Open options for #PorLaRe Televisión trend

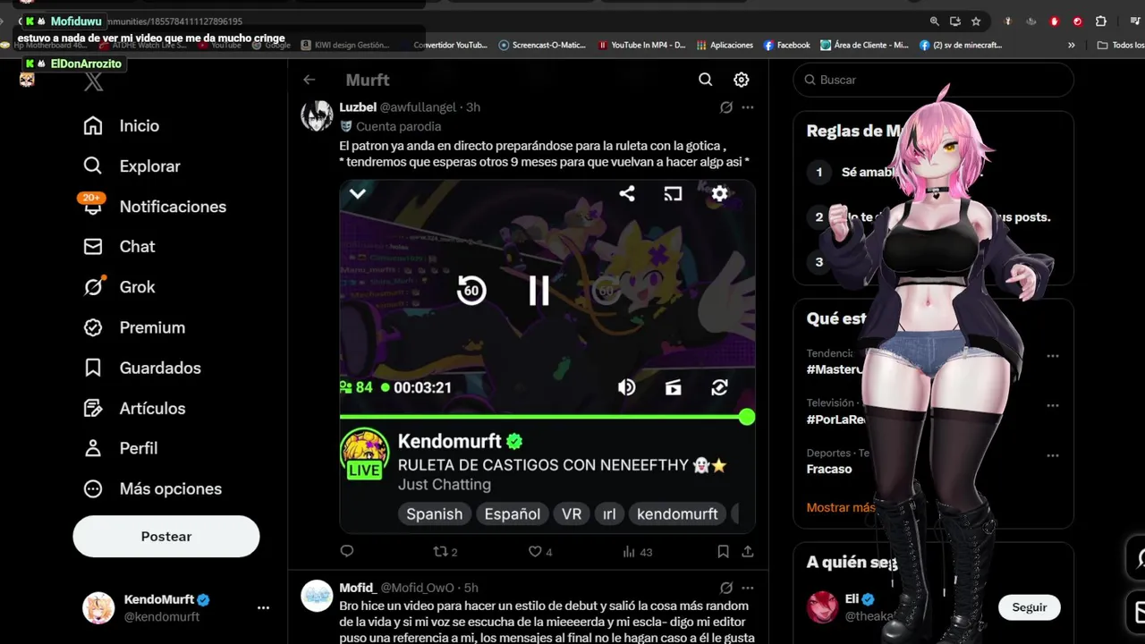(1053, 405)
